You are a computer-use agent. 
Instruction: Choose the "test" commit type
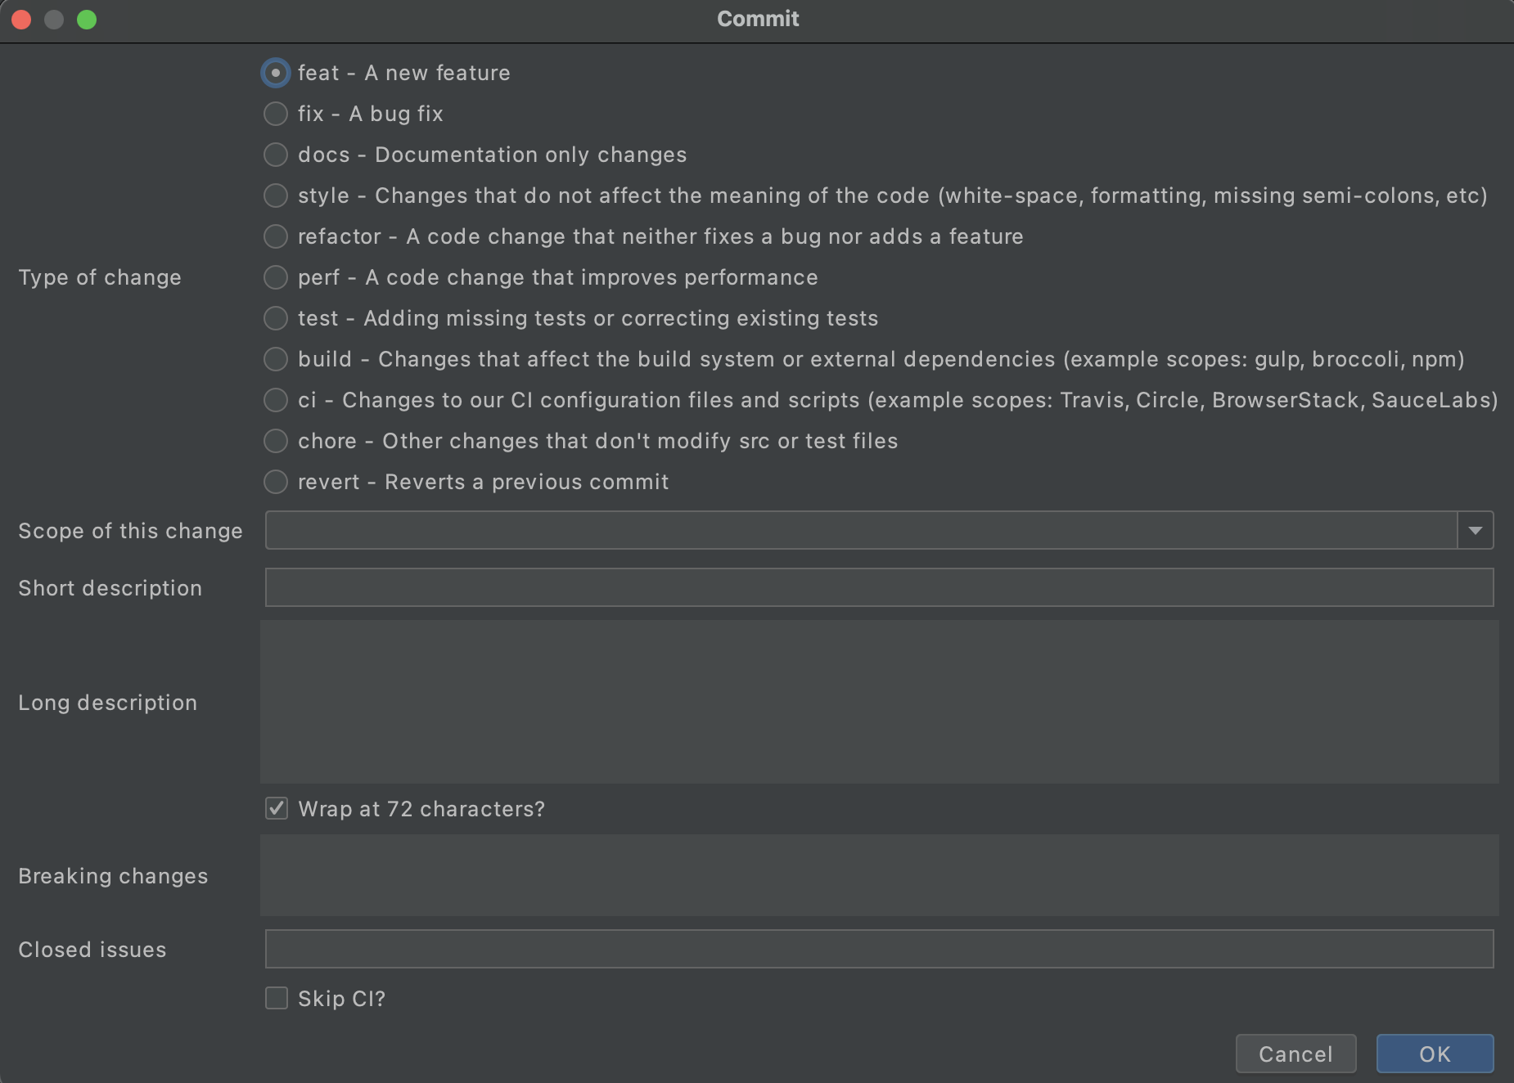pos(276,317)
